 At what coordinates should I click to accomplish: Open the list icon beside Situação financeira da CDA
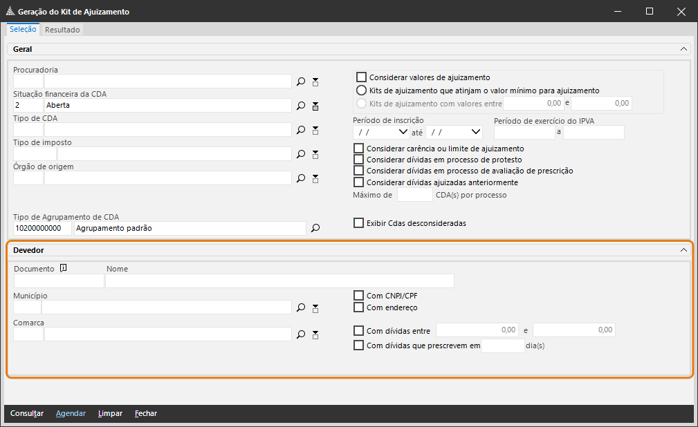[315, 106]
